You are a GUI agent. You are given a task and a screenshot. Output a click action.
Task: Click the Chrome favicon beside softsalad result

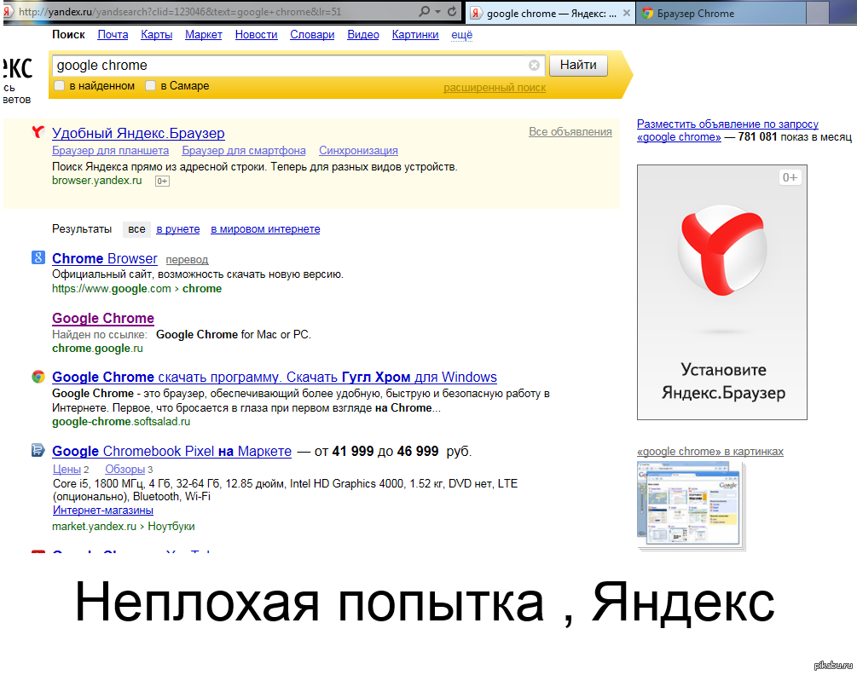pyautogui.click(x=38, y=376)
